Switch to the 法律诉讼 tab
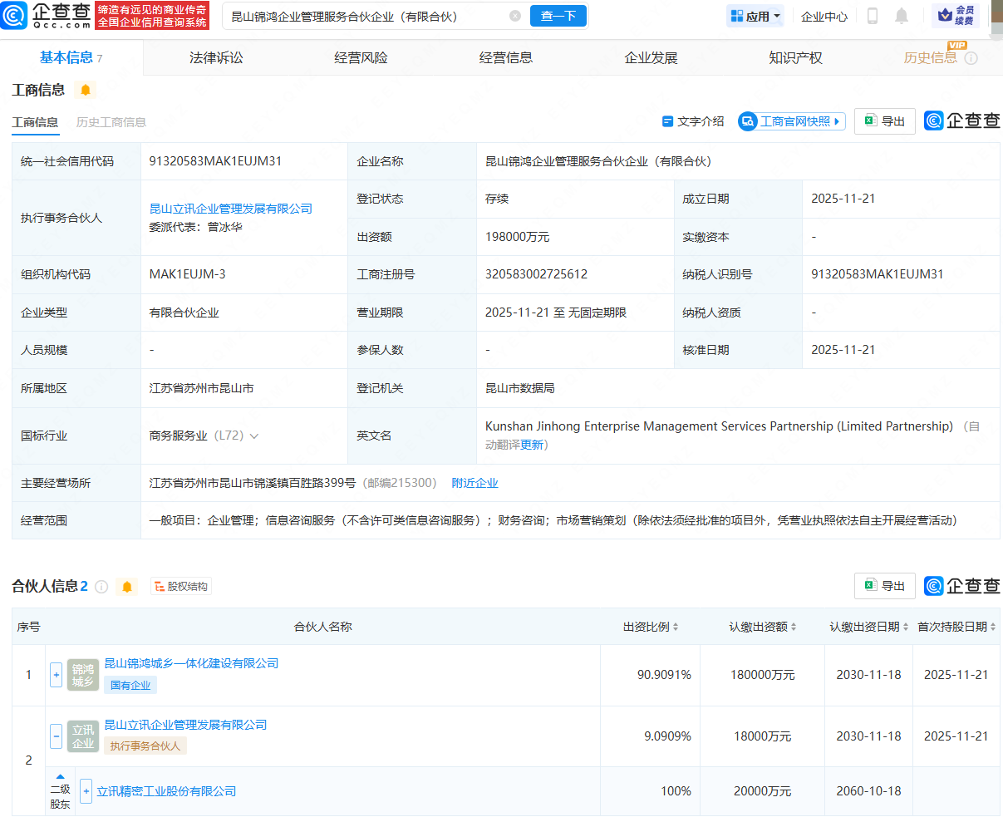This screenshot has height=817, width=1003. pos(215,57)
